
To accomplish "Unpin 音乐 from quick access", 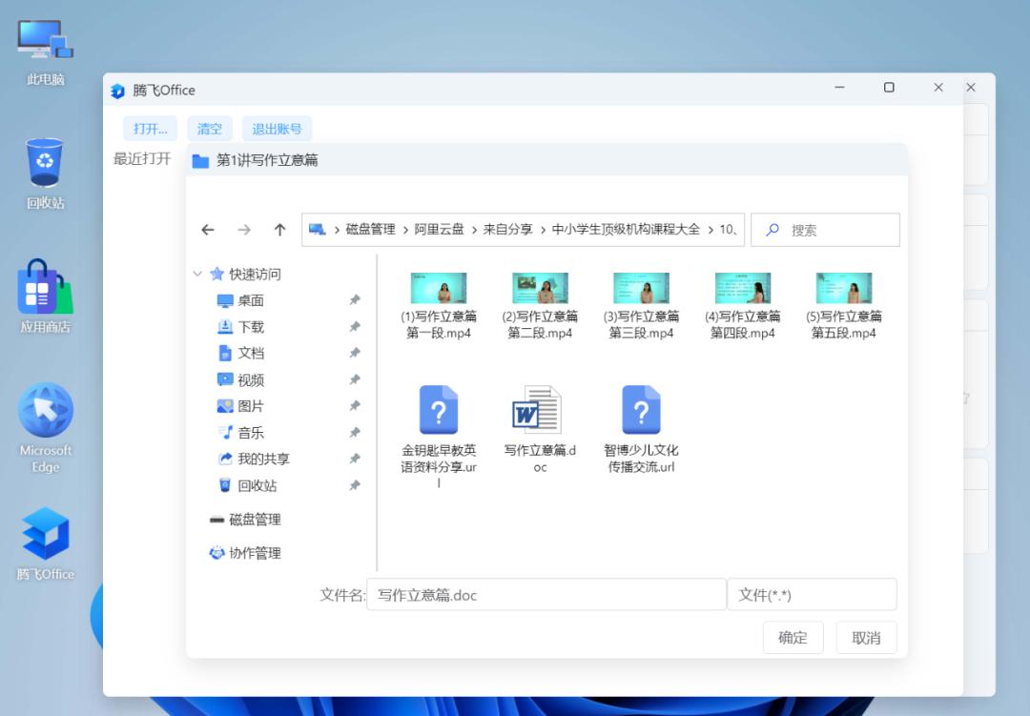I will (x=355, y=432).
